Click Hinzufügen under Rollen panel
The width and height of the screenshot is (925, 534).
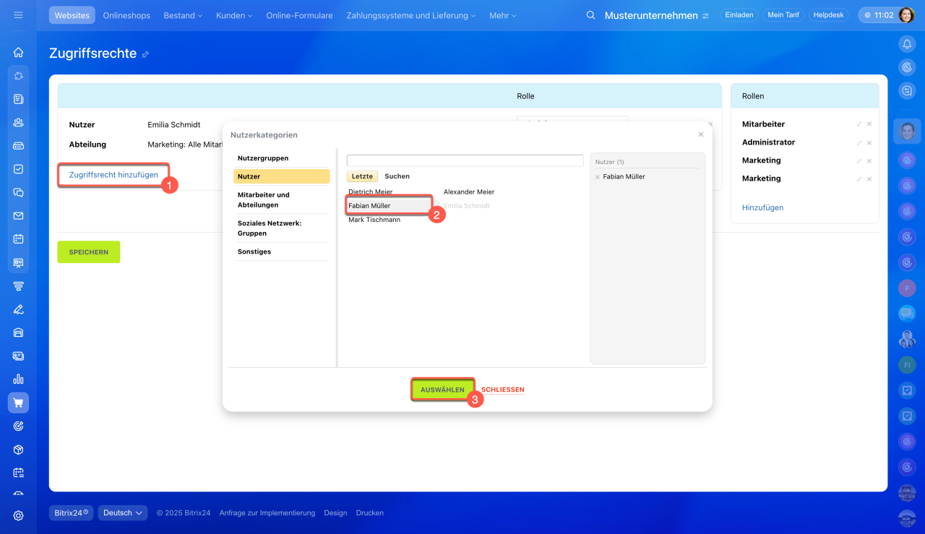[762, 207]
